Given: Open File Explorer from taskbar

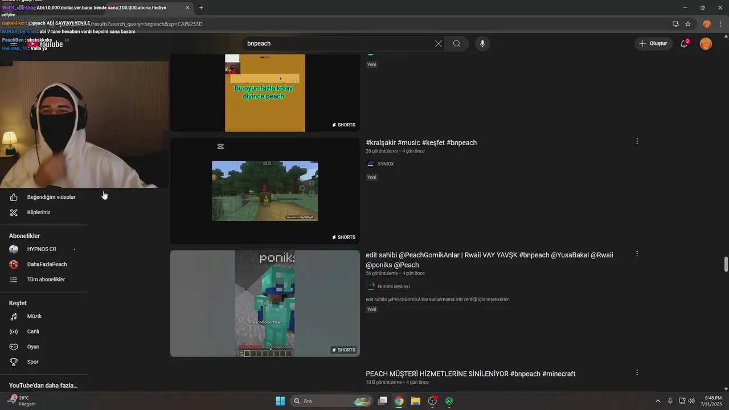Looking at the screenshot, I should click(x=416, y=401).
